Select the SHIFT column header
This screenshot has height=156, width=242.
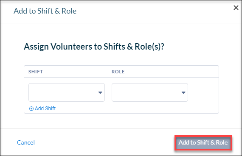36,72
